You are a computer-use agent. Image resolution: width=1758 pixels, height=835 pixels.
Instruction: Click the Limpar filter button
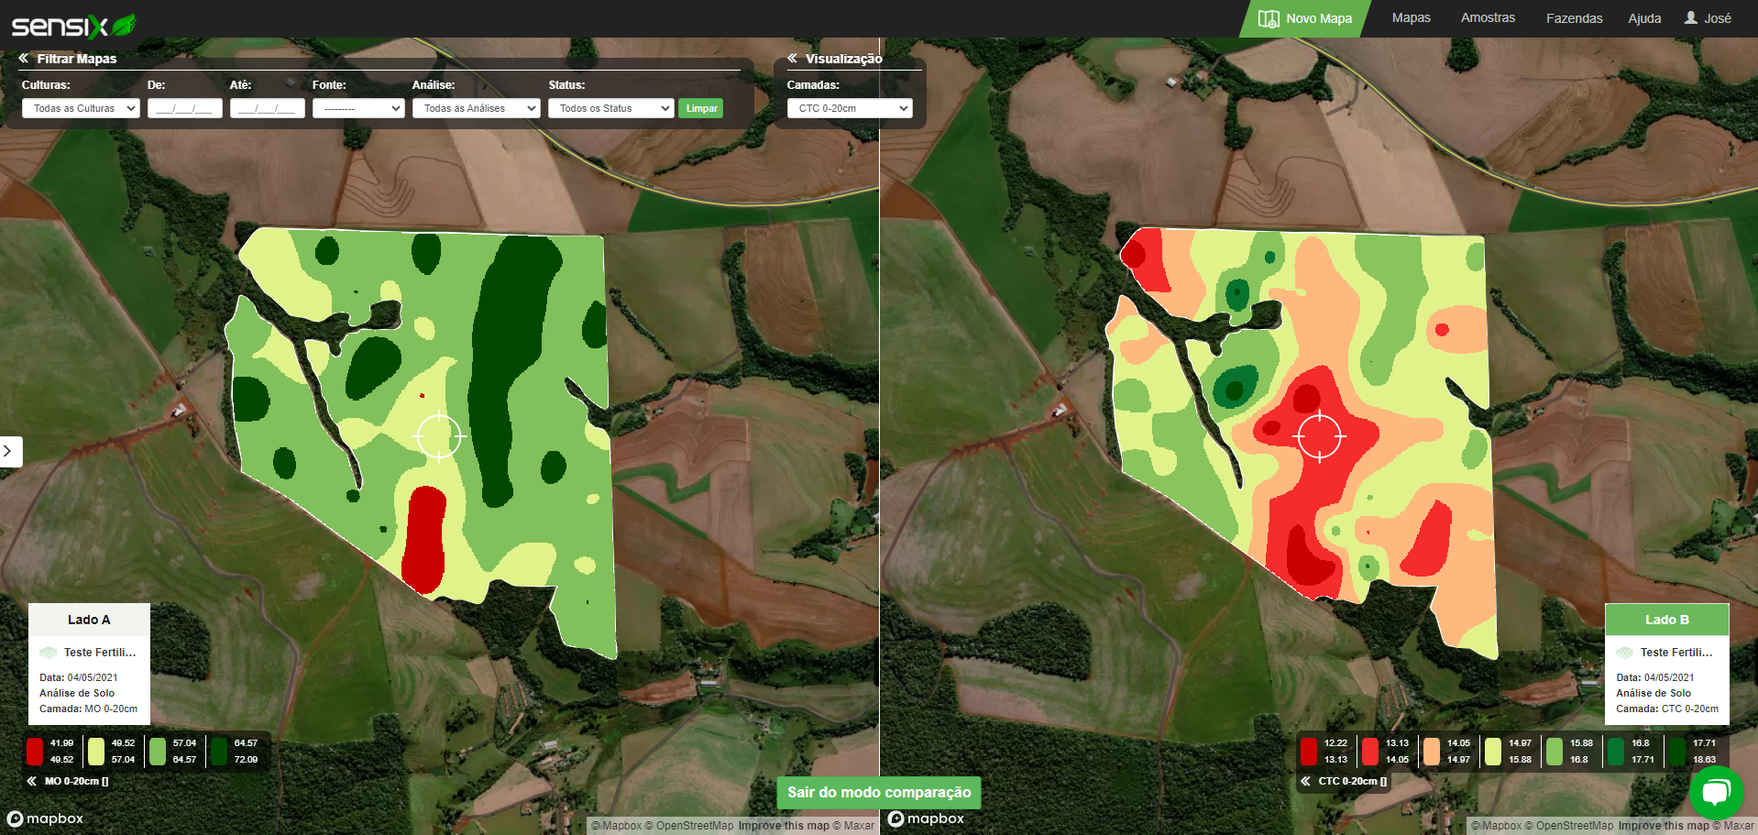[701, 108]
